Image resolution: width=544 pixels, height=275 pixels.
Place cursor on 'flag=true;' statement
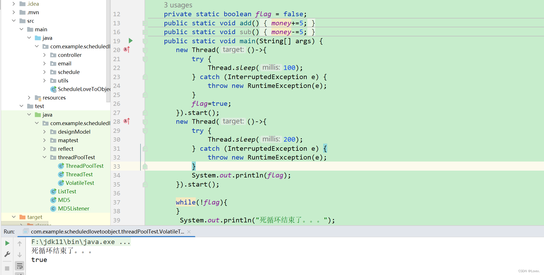(211, 104)
